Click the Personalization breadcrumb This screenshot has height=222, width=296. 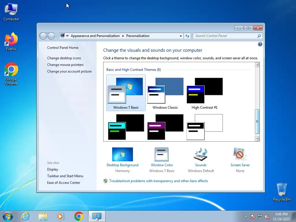(x=138, y=36)
